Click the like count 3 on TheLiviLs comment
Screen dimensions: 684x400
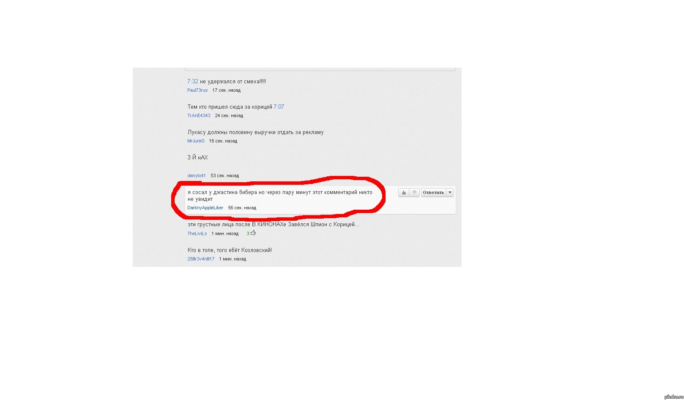(x=248, y=233)
